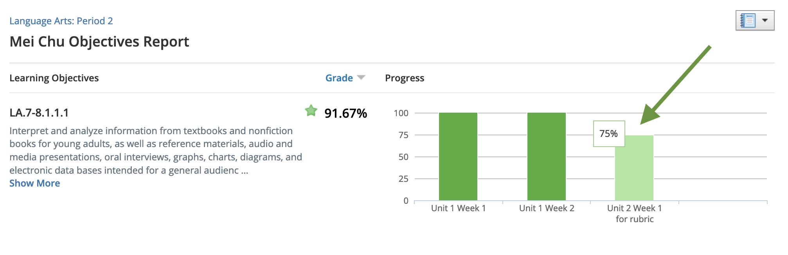Open the dropdown arrow beside the notebook icon

[765, 20]
